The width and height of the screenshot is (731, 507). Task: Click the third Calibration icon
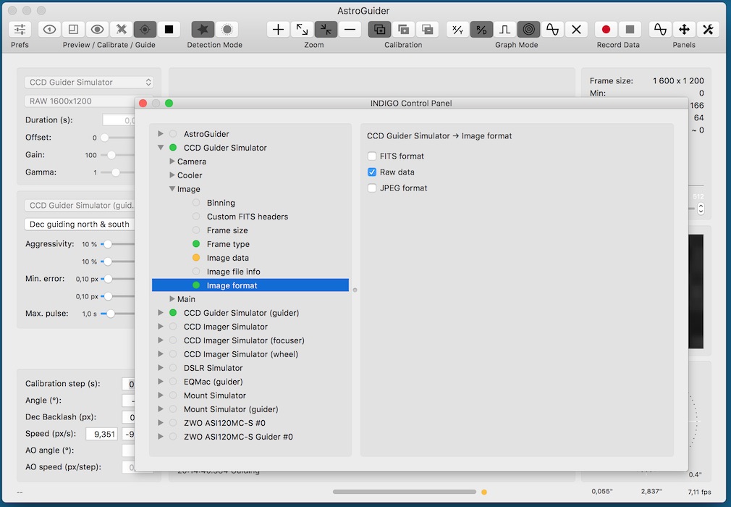coord(428,30)
